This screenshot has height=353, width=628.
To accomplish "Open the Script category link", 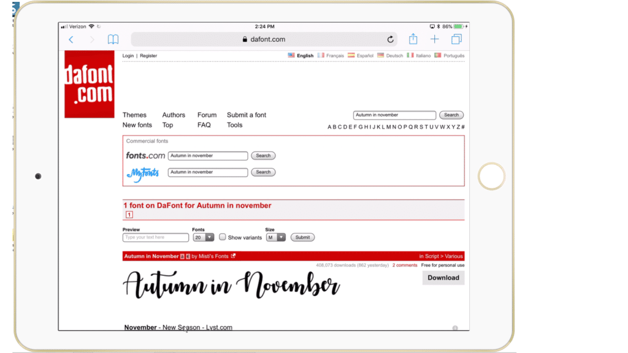I will (432, 256).
